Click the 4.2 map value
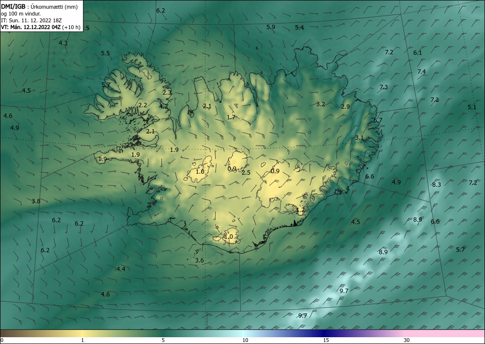The height and width of the screenshot is (344, 485). [163, 106]
